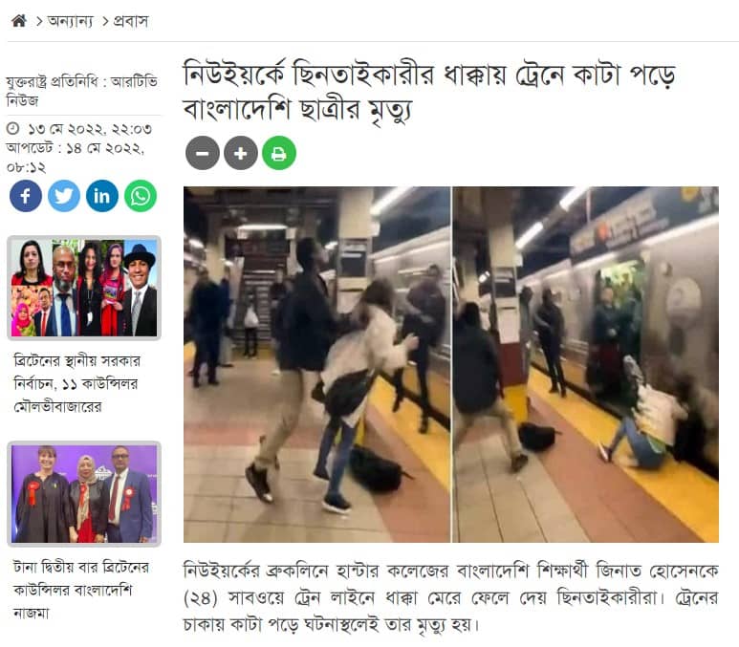The width and height of the screenshot is (739, 647).
Task: Open the অন্যান্য breadcrumb link
Action: coord(70,21)
